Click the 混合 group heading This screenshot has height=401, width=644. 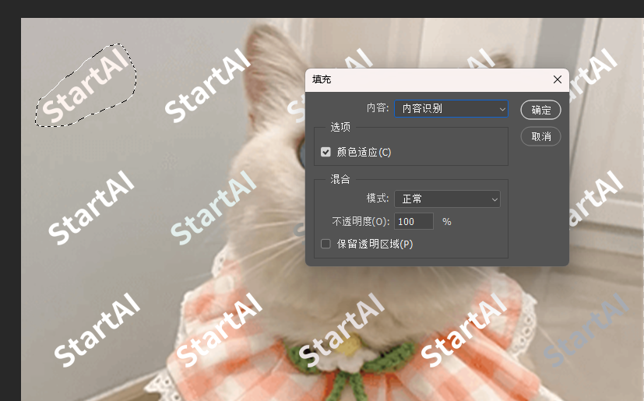point(340,179)
